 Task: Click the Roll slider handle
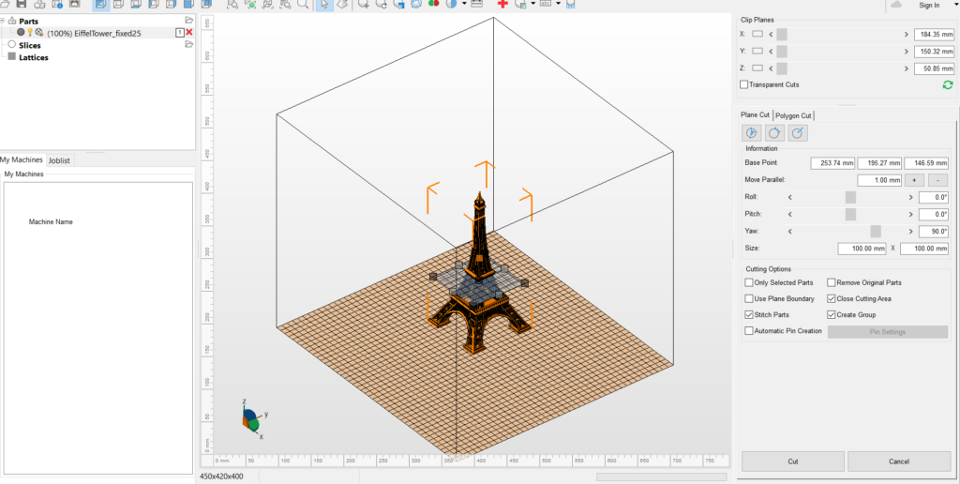point(850,197)
